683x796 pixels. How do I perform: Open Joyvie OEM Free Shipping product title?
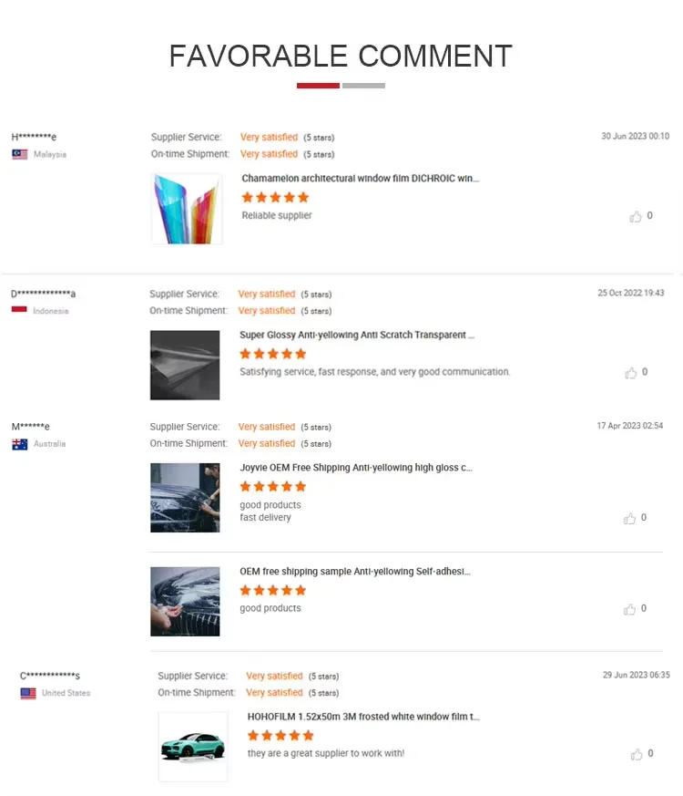point(356,468)
